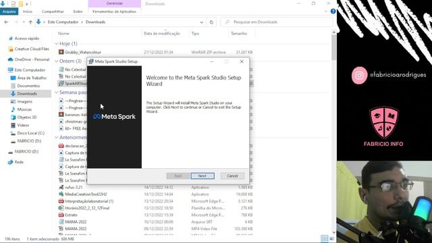The image size is (432, 243).
Task: Collapse the Ontem (3) group
Action: click(x=57, y=61)
